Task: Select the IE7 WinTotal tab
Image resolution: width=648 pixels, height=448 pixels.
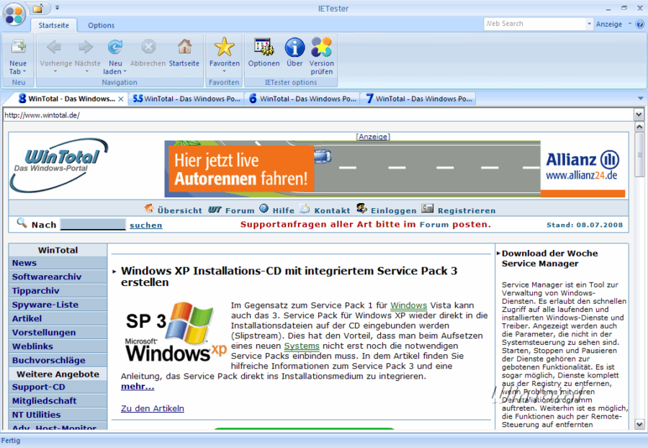Action: point(418,99)
